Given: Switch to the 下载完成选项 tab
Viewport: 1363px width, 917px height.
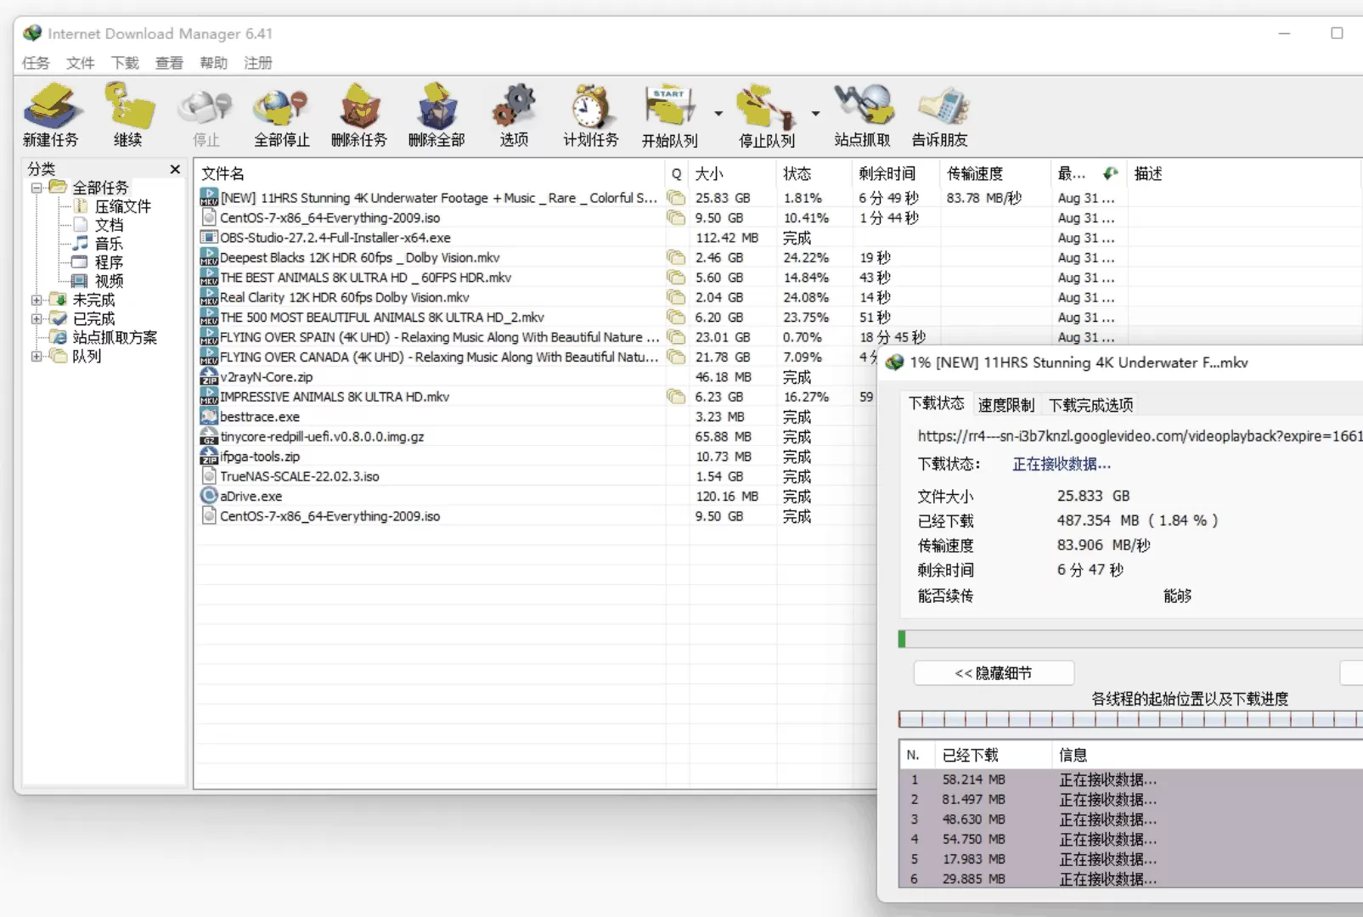Looking at the screenshot, I should click(1091, 405).
